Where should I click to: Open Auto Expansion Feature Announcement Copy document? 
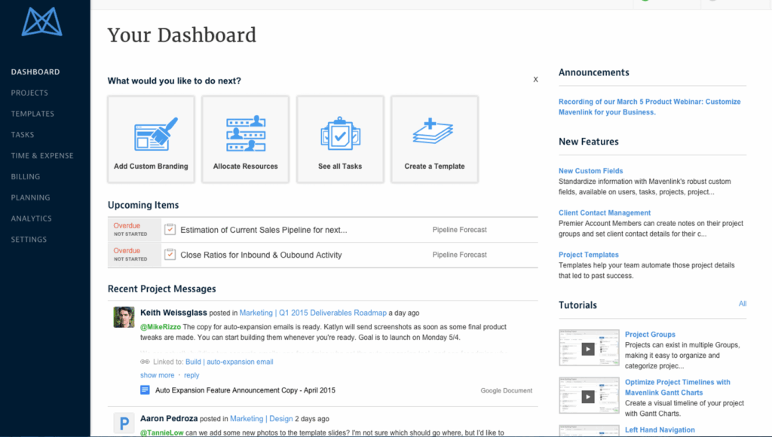tap(245, 390)
